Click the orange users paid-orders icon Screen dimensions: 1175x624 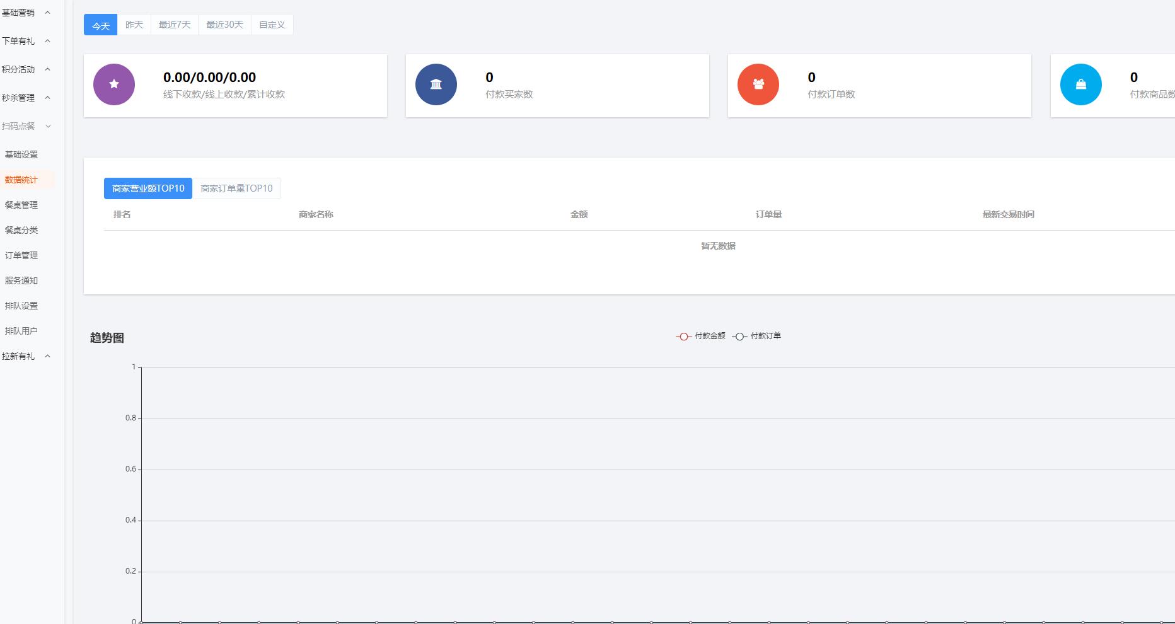758,84
